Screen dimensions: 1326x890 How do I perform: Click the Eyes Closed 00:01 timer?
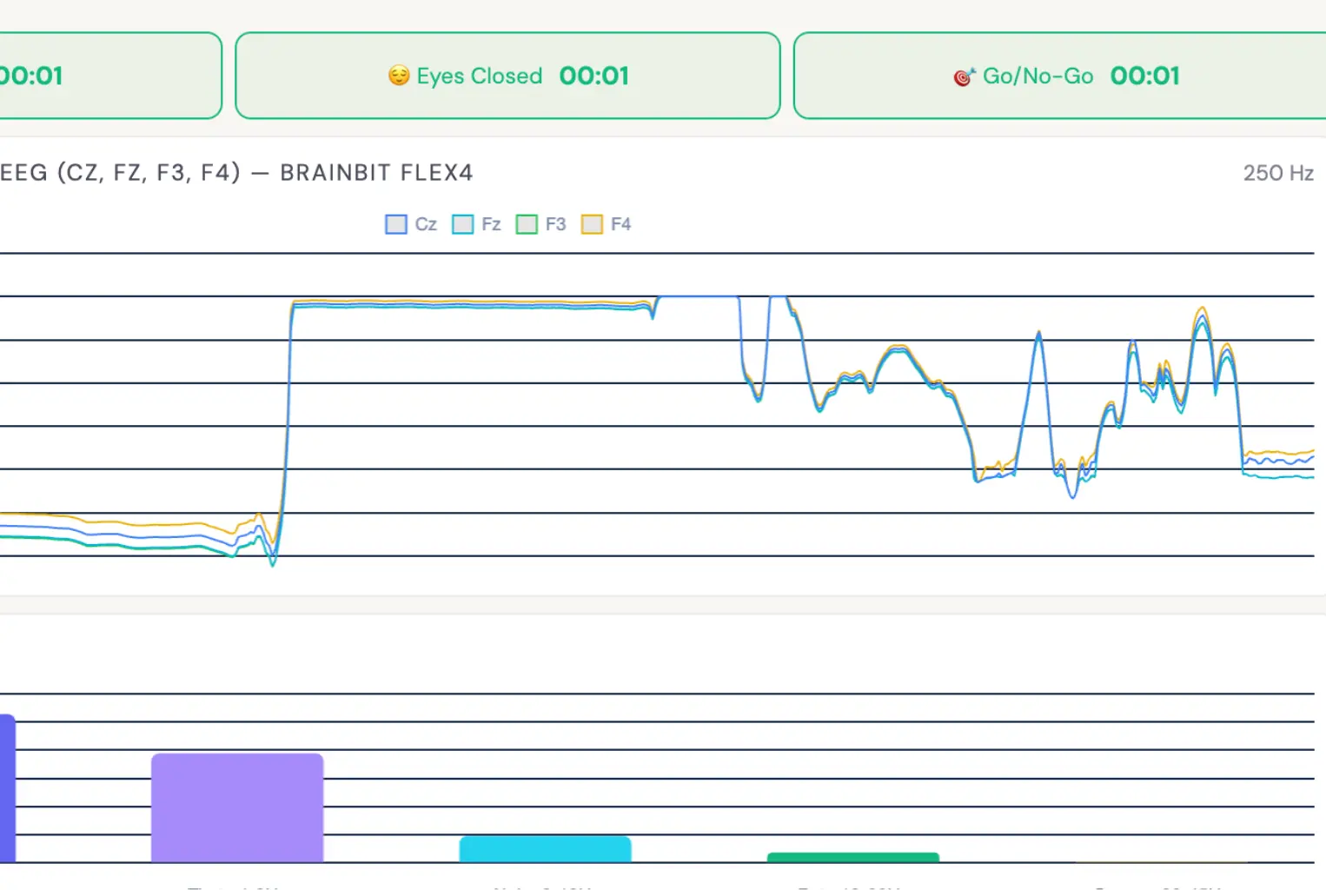pyautogui.click(x=594, y=76)
